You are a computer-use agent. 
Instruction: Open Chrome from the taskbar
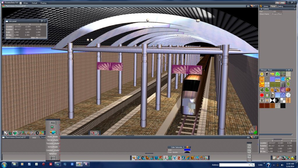coord(79,164)
